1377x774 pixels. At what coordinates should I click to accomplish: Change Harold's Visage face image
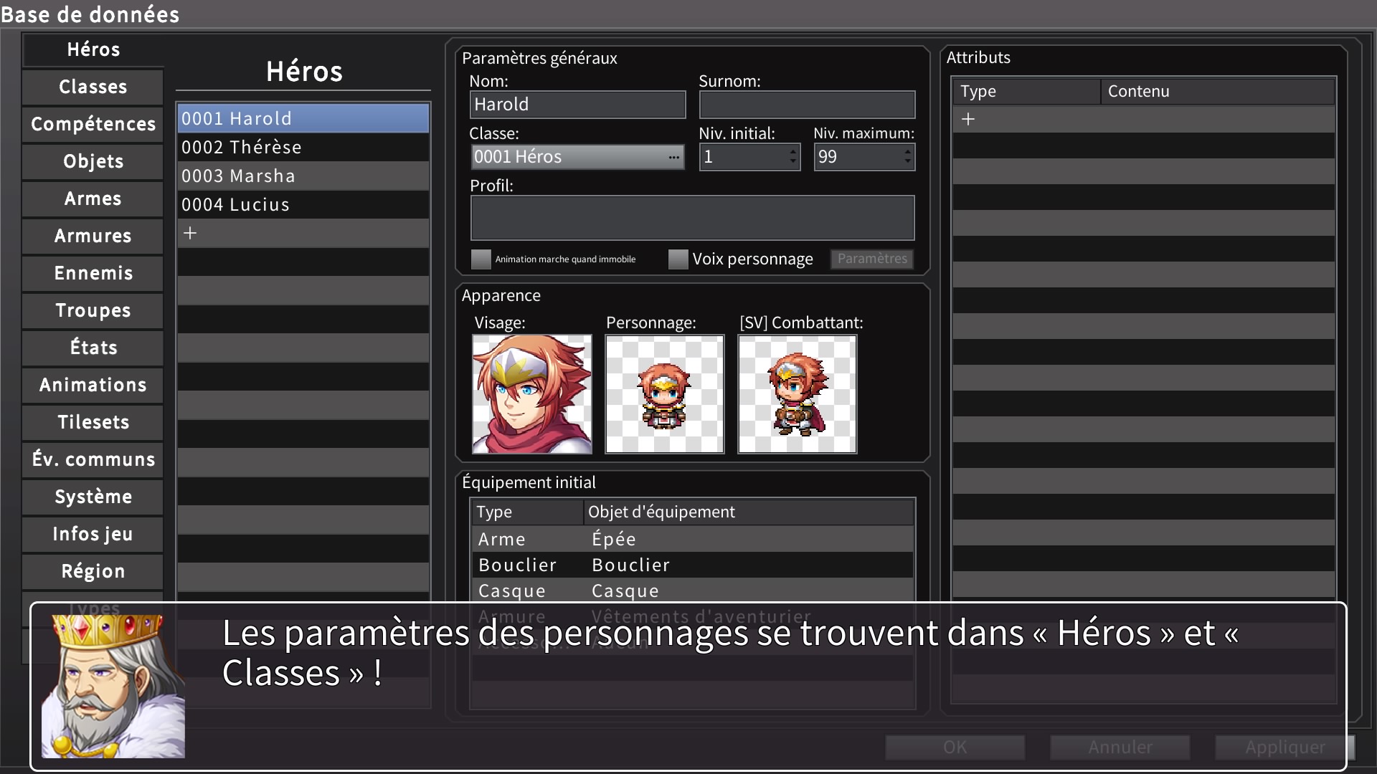click(x=532, y=394)
